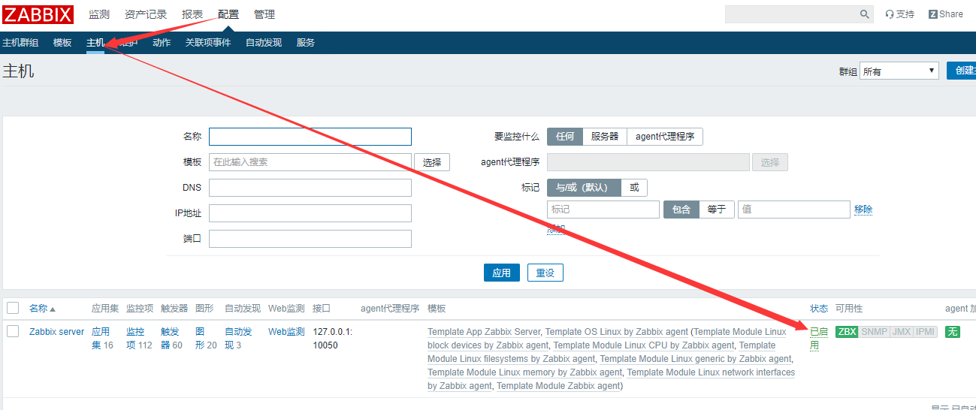
Task: Sort by the 状态 column header
Action: [819, 309]
